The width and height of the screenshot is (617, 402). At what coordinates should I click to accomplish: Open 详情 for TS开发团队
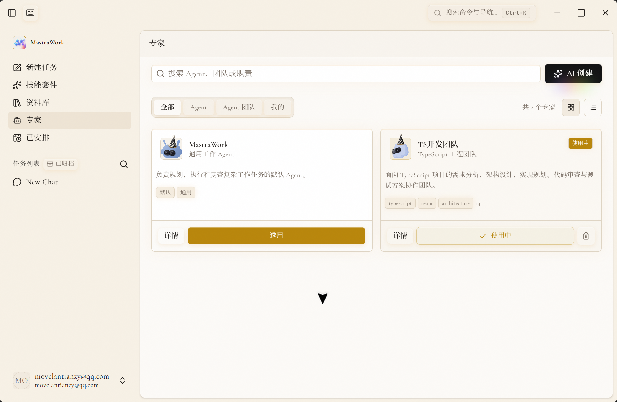click(400, 236)
